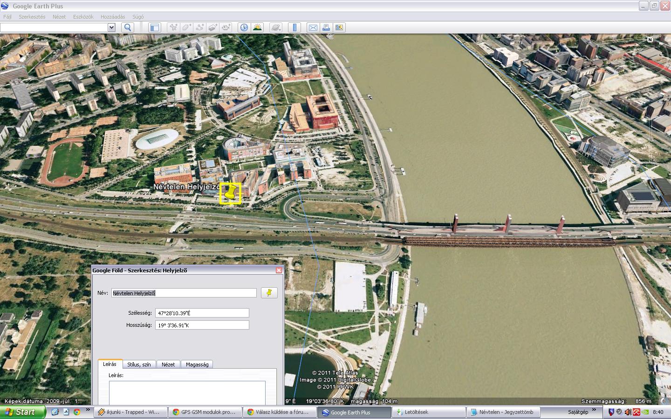This screenshot has width=671, height=419.
Task: Click the View in Google Maps icon
Action: [339, 27]
